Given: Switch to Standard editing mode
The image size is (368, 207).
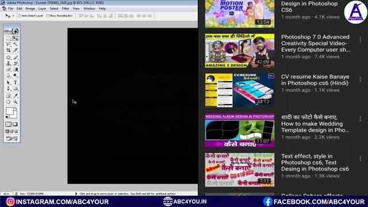Looking at the screenshot, I should tap(9, 124).
